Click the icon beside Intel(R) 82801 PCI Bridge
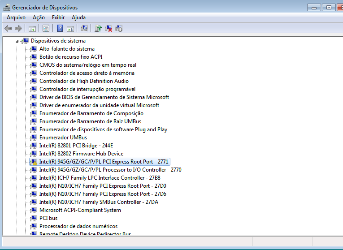Viewport: 343px width, 250px height. coord(34,146)
